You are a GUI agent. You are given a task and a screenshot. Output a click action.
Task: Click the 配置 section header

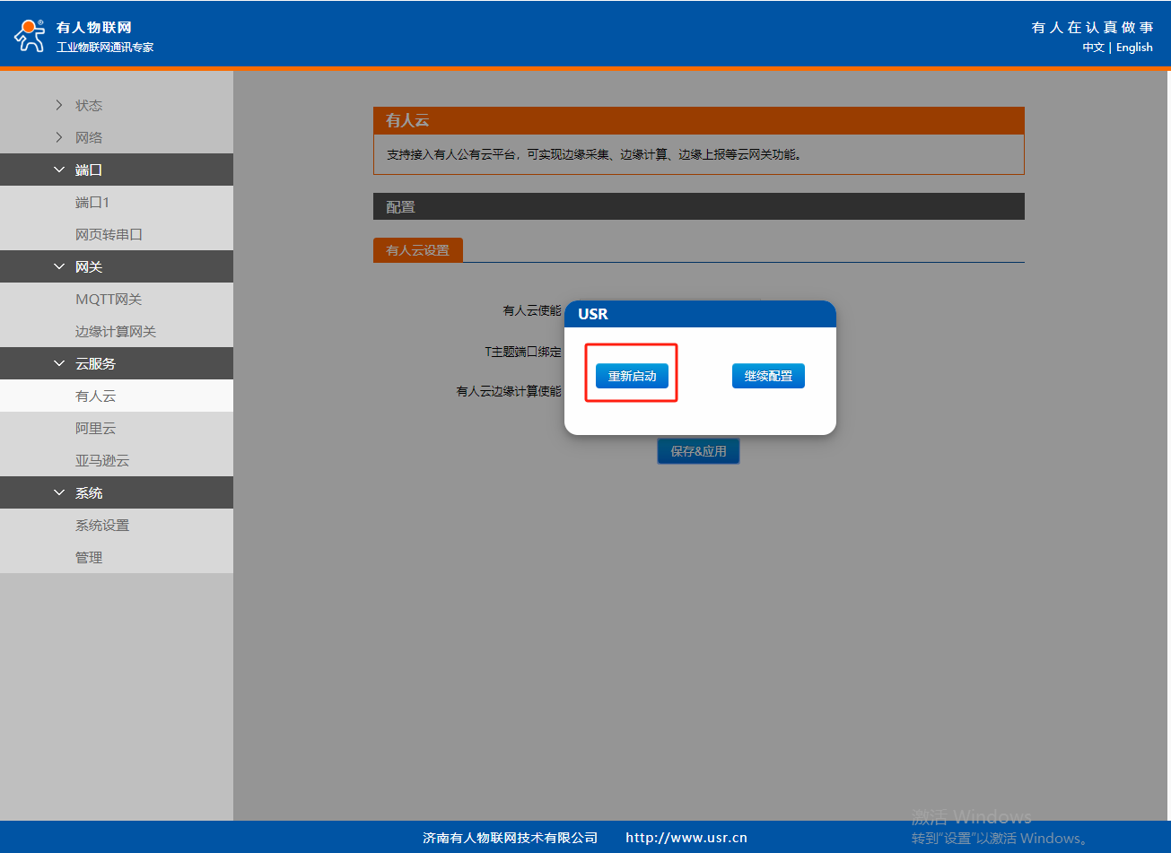tap(699, 206)
